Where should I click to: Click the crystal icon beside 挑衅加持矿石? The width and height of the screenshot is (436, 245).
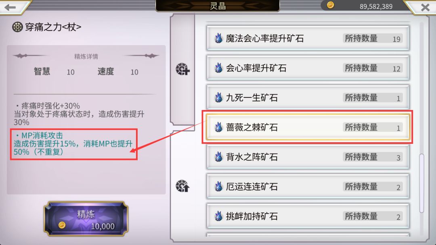click(x=218, y=216)
